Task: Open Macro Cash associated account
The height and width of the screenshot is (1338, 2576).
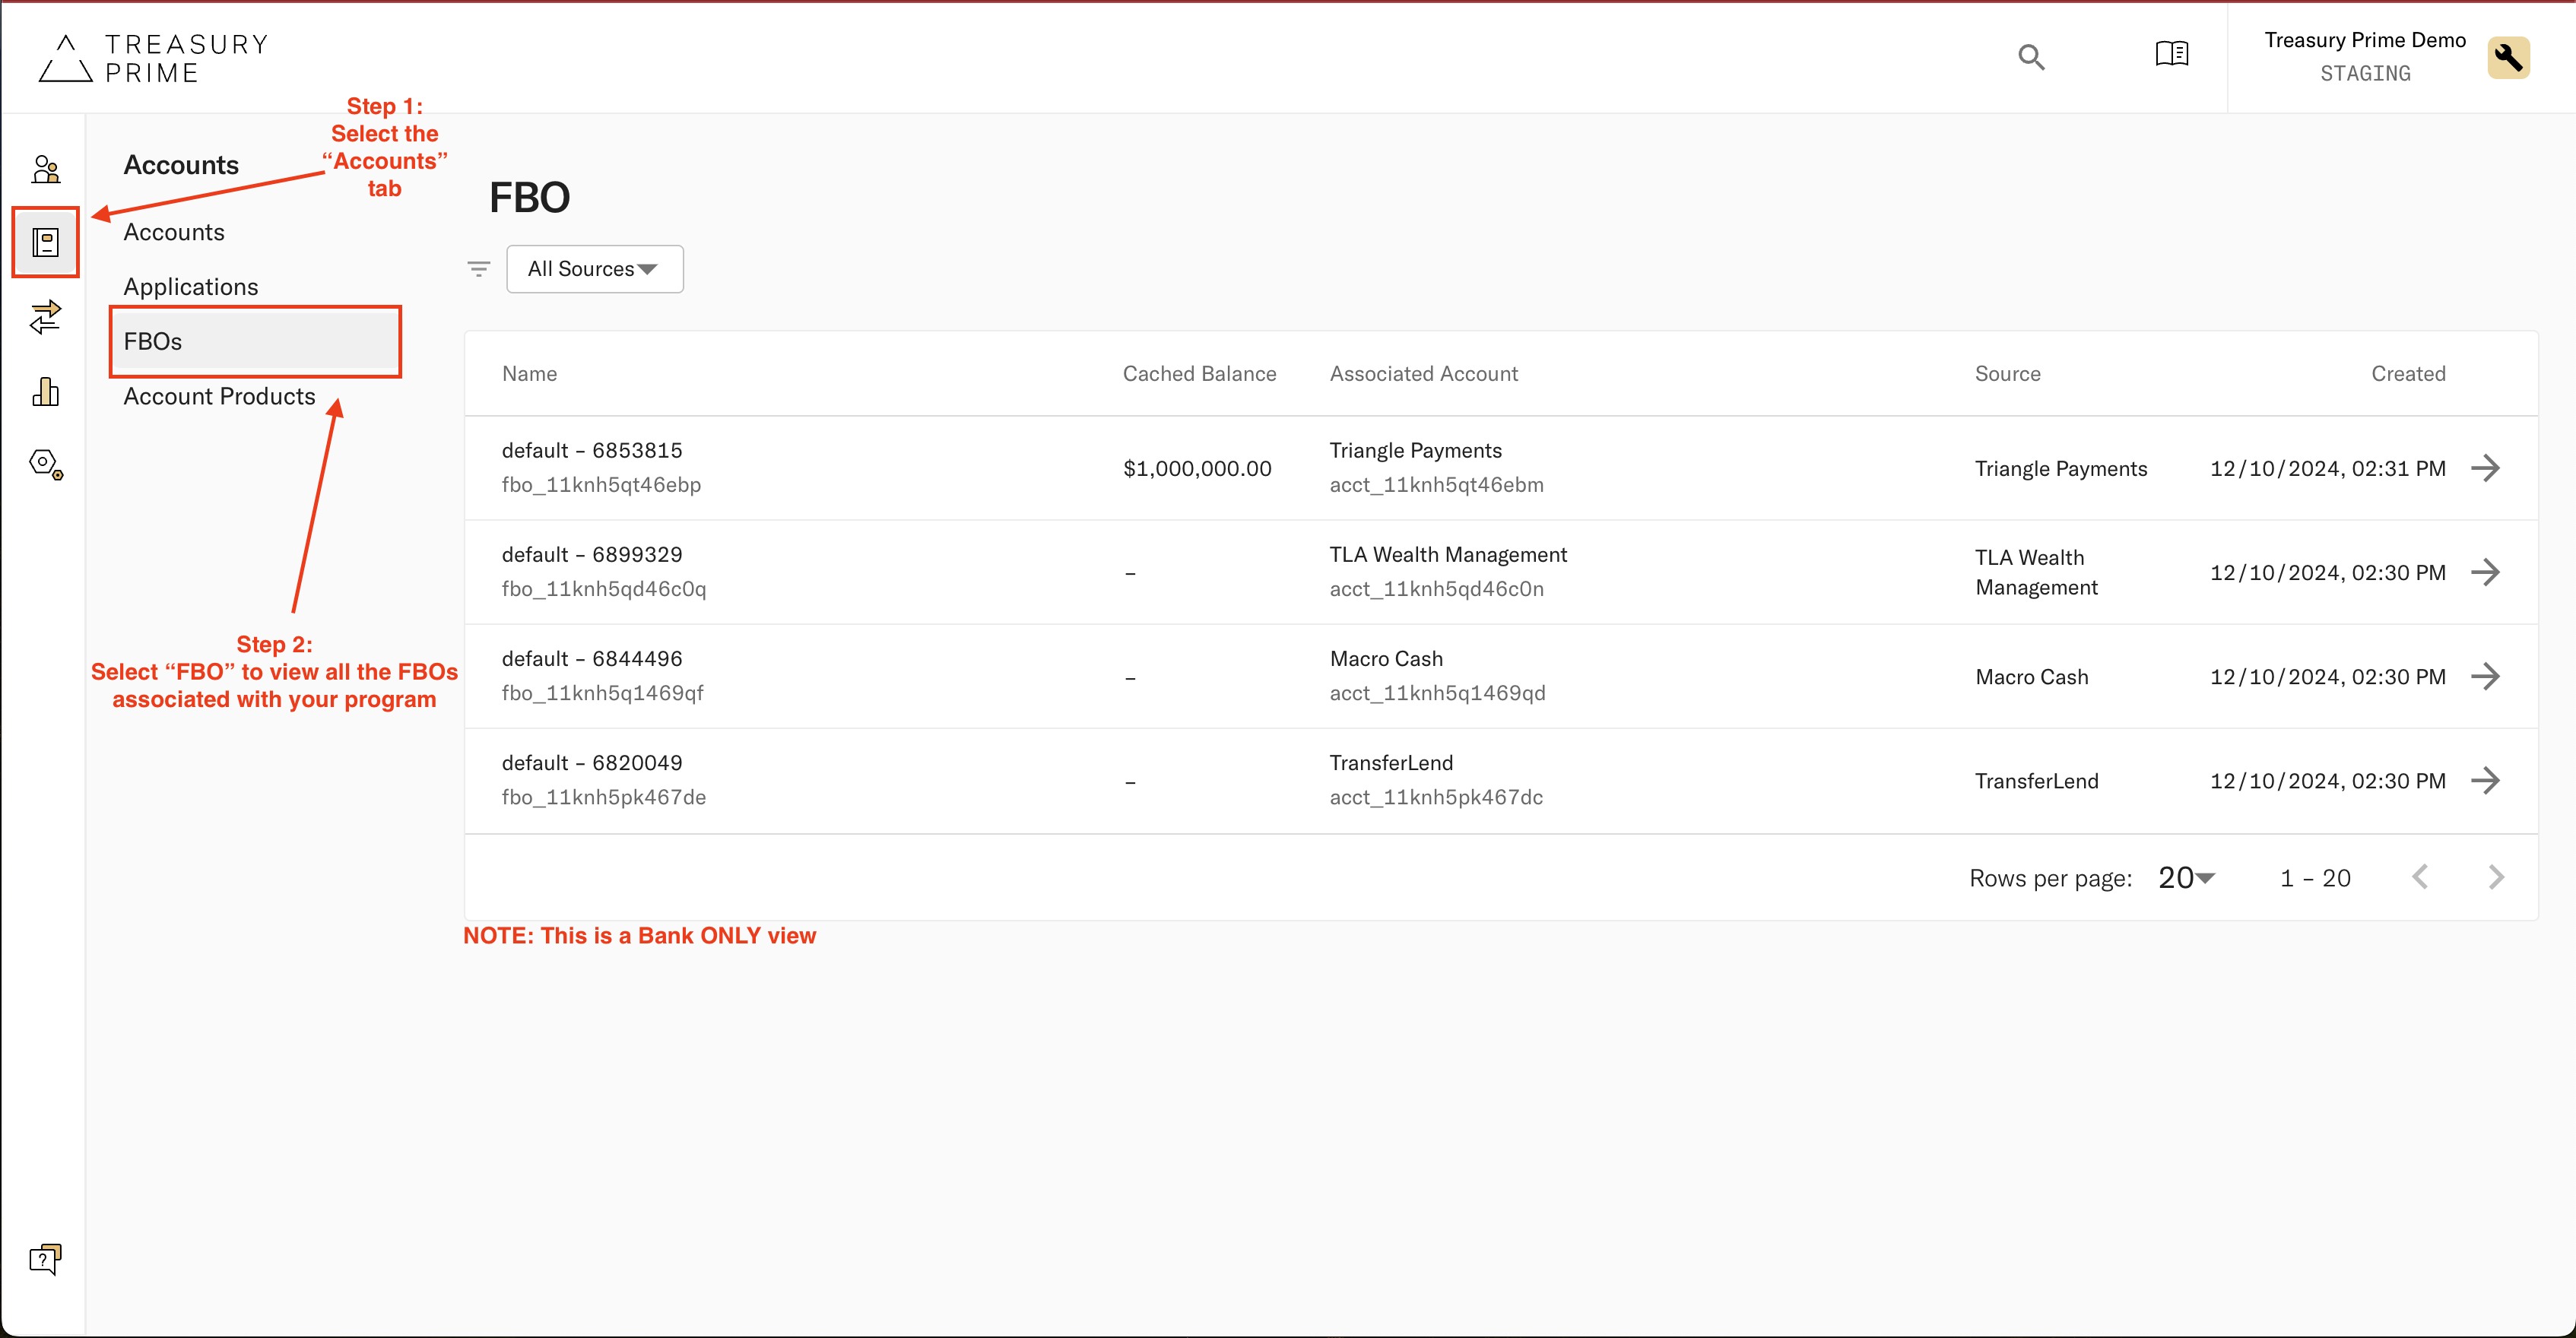Action: [1386, 659]
